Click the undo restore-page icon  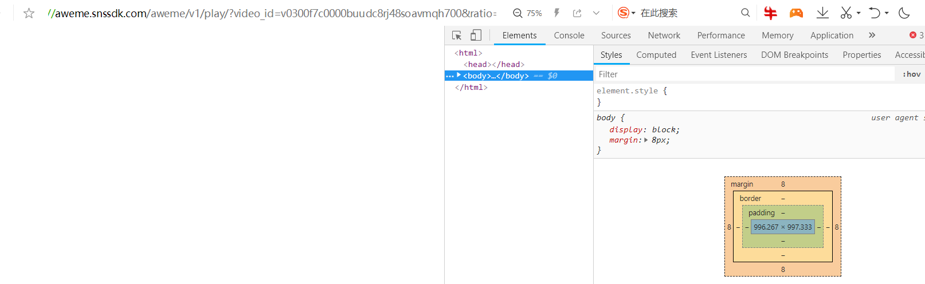(875, 13)
